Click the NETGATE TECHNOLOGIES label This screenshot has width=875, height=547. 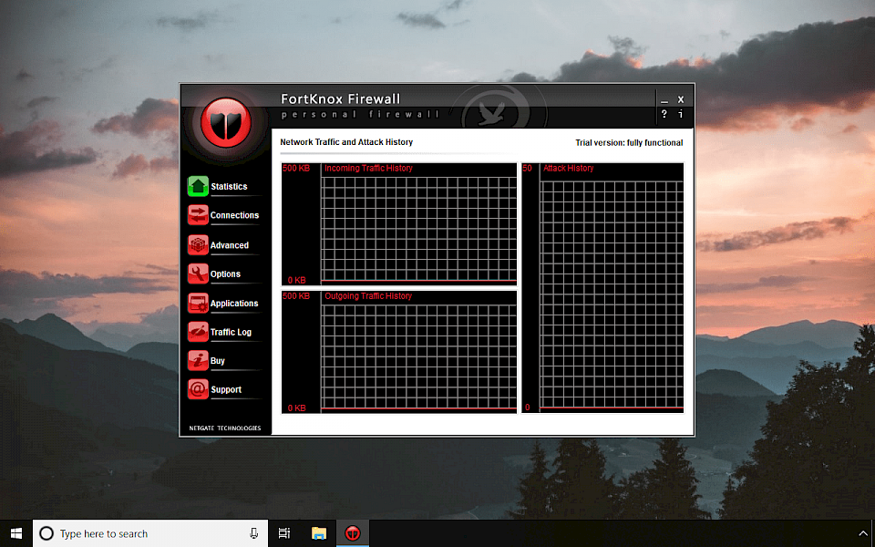click(225, 428)
